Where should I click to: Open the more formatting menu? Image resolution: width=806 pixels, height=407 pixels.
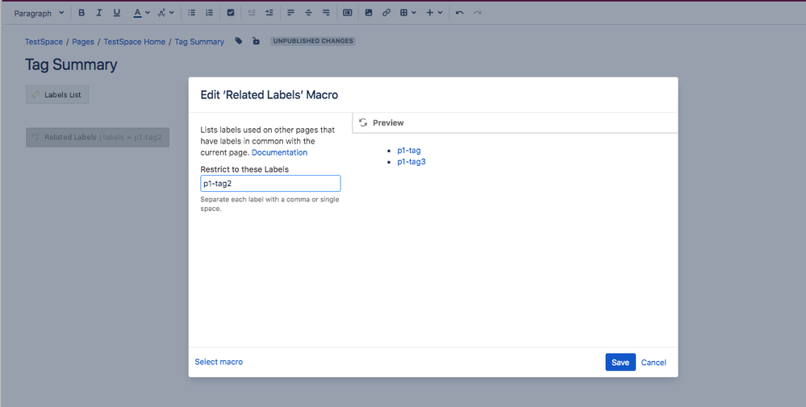coord(165,12)
